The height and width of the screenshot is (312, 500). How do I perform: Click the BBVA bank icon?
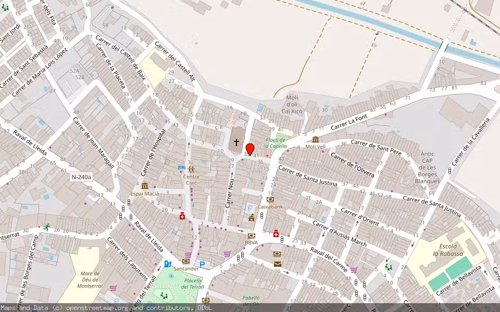pyautogui.click(x=252, y=235)
